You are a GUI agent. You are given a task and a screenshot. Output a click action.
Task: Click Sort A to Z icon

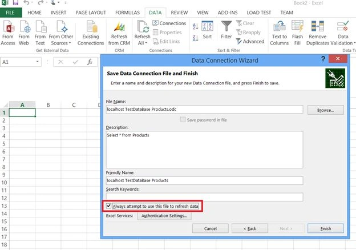[x=195, y=26]
